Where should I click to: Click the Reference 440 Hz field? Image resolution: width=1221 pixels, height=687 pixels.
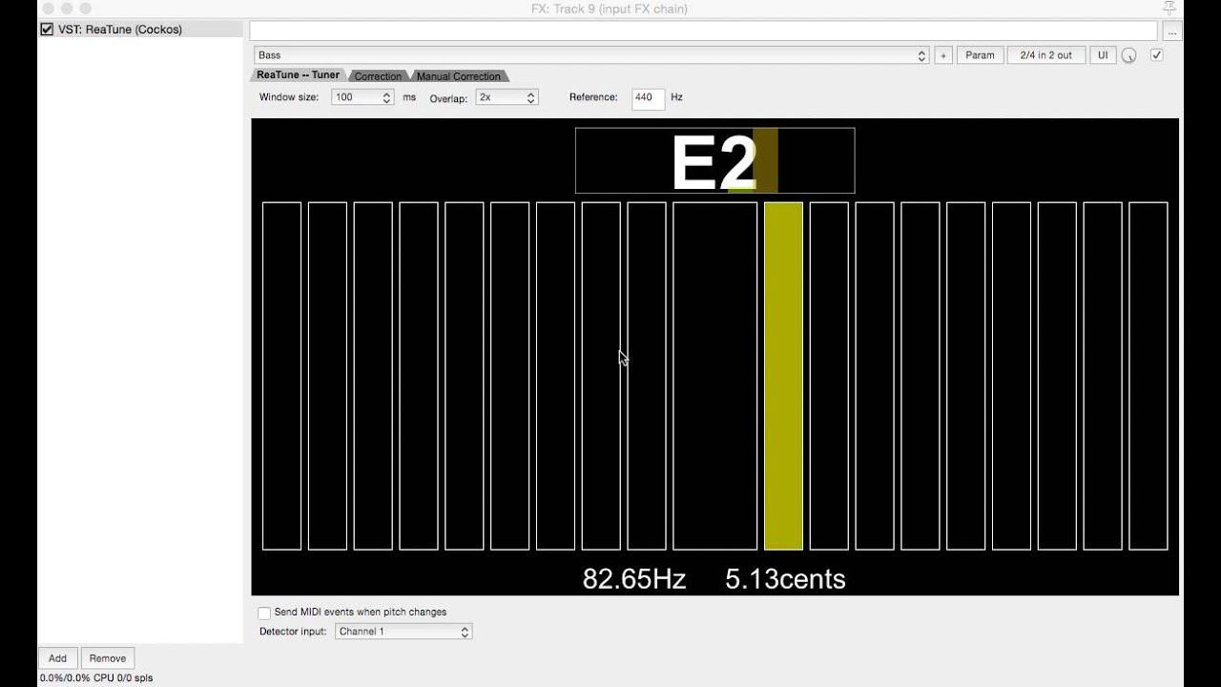pos(648,97)
